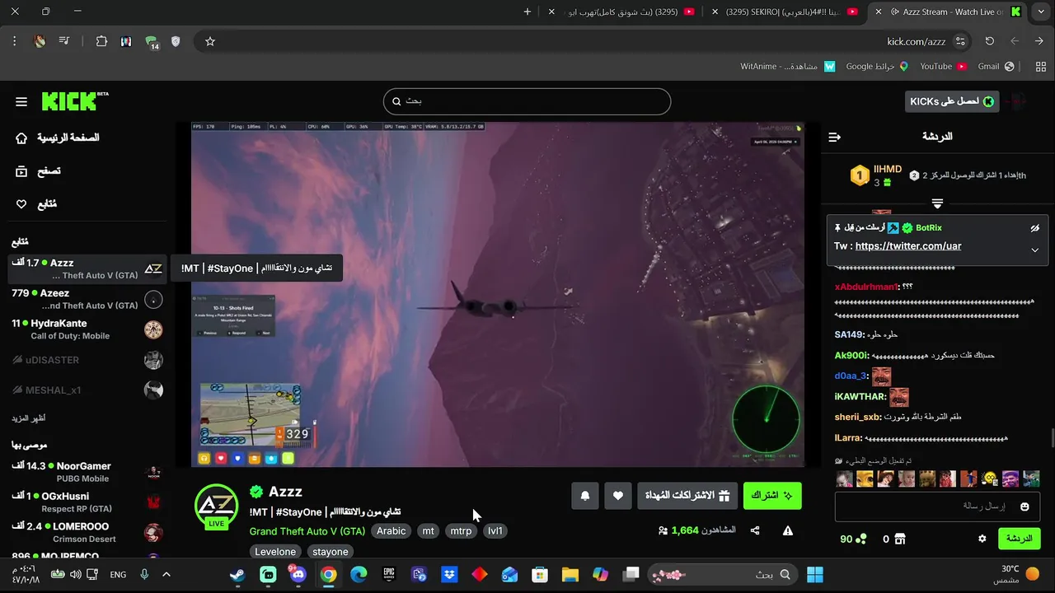1055x593 pixels.
Task: Hide the pinned BotRix message
Action: [1035, 228]
